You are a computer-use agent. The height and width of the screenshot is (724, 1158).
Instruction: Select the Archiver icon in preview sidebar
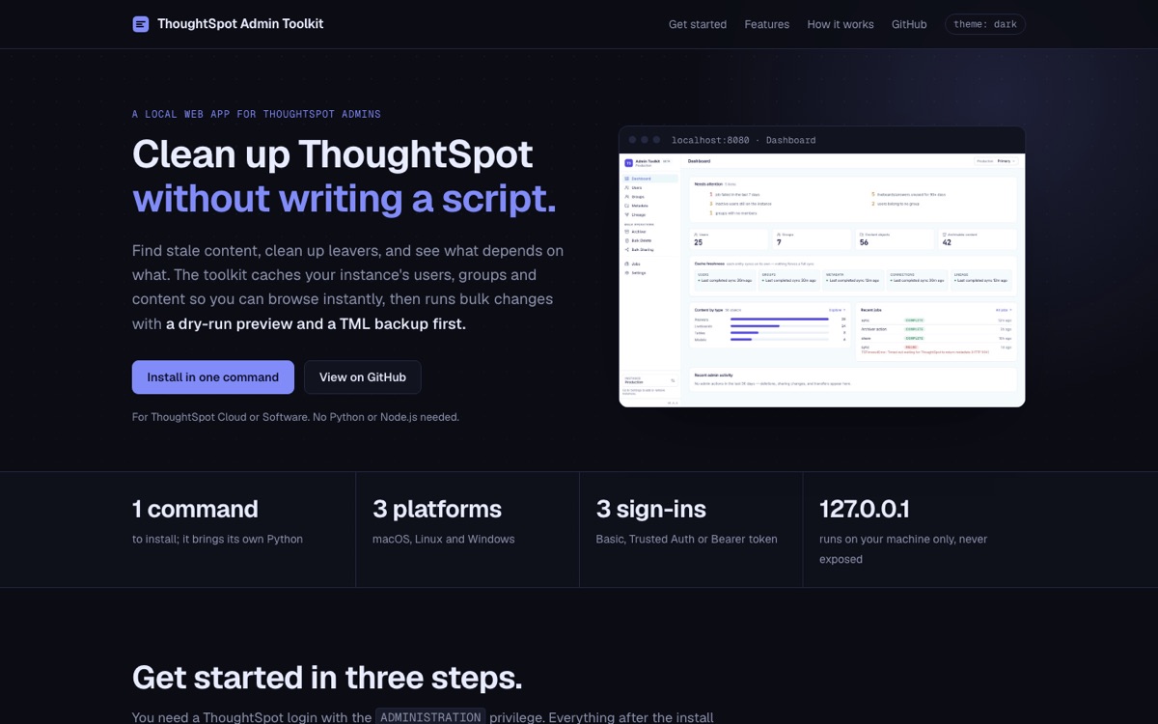pyautogui.click(x=626, y=232)
